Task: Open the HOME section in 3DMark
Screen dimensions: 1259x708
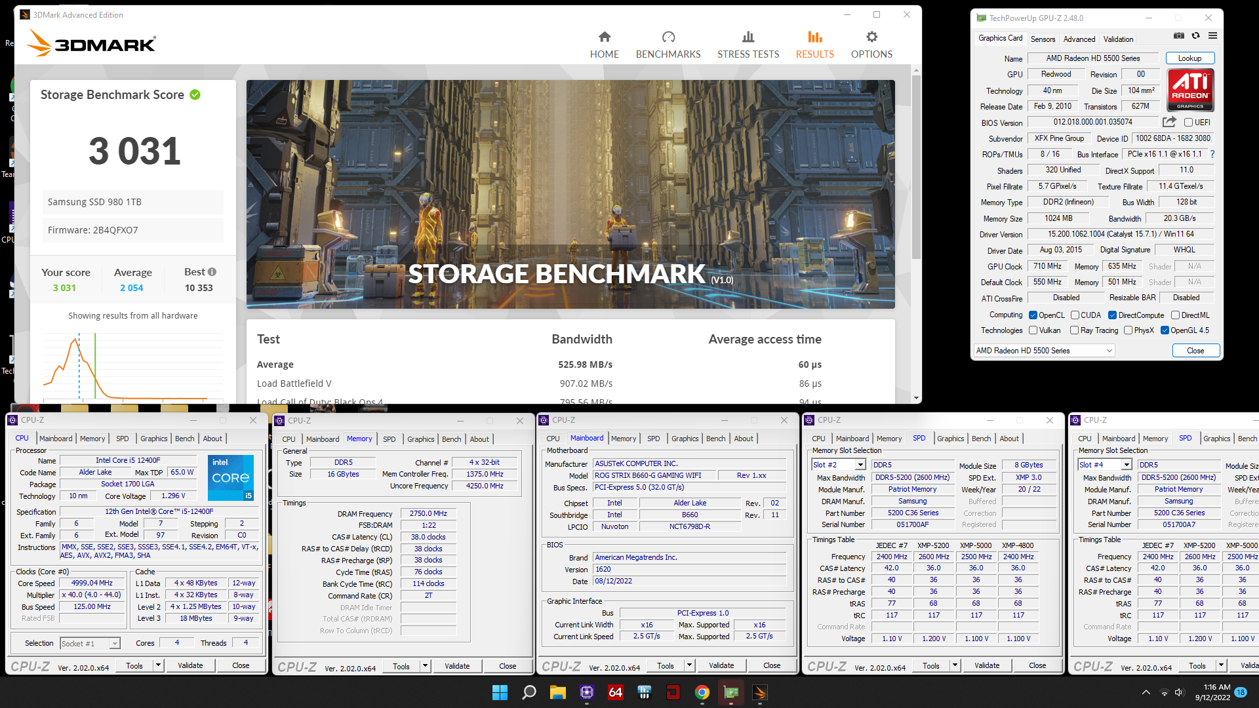Action: point(604,45)
